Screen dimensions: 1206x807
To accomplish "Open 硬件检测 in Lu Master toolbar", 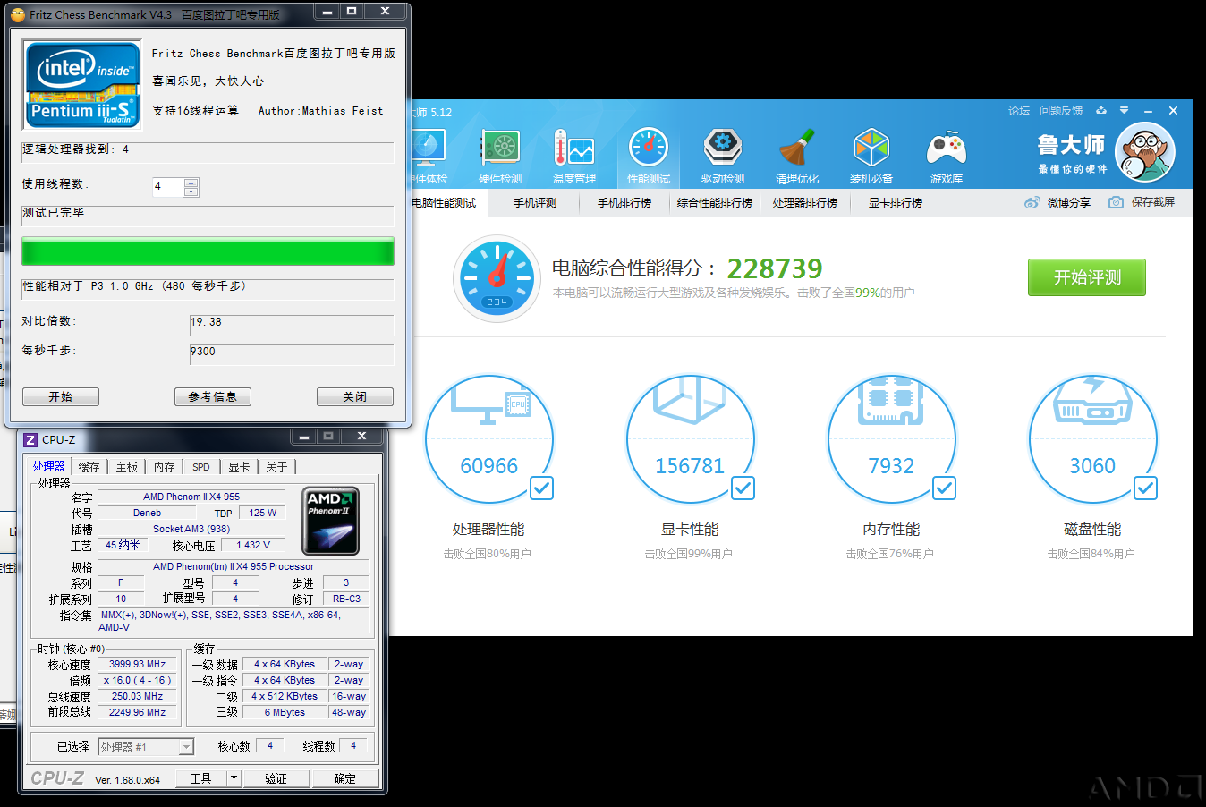I will pyautogui.click(x=500, y=157).
